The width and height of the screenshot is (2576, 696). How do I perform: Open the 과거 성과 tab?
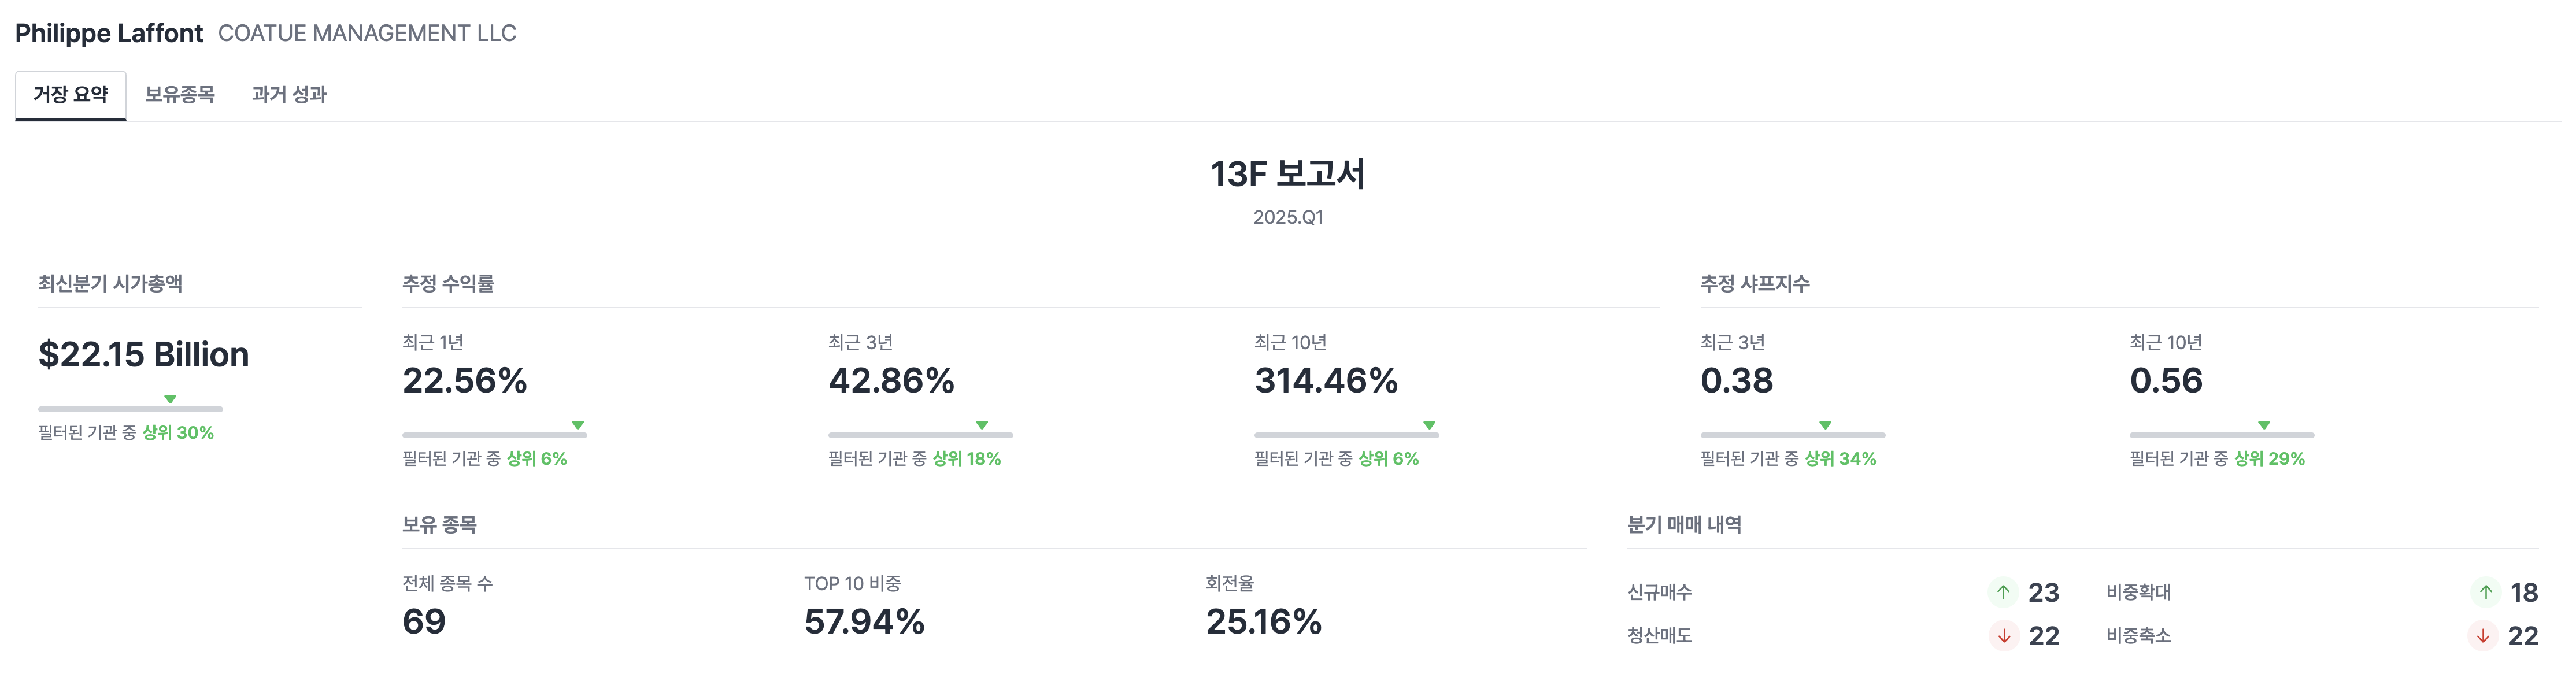289,95
